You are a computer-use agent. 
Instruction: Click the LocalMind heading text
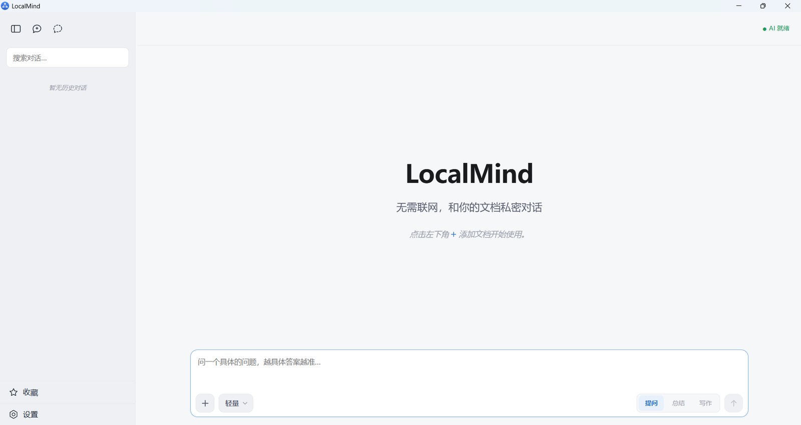[469, 173]
